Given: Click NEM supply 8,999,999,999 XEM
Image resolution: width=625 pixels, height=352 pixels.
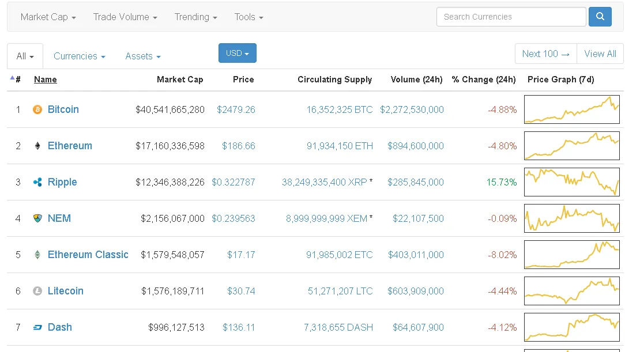Looking at the screenshot, I should [326, 218].
